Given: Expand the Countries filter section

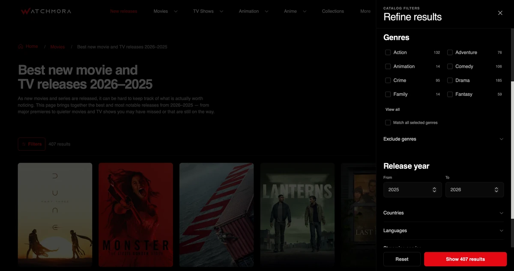Looking at the screenshot, I should [x=443, y=213].
